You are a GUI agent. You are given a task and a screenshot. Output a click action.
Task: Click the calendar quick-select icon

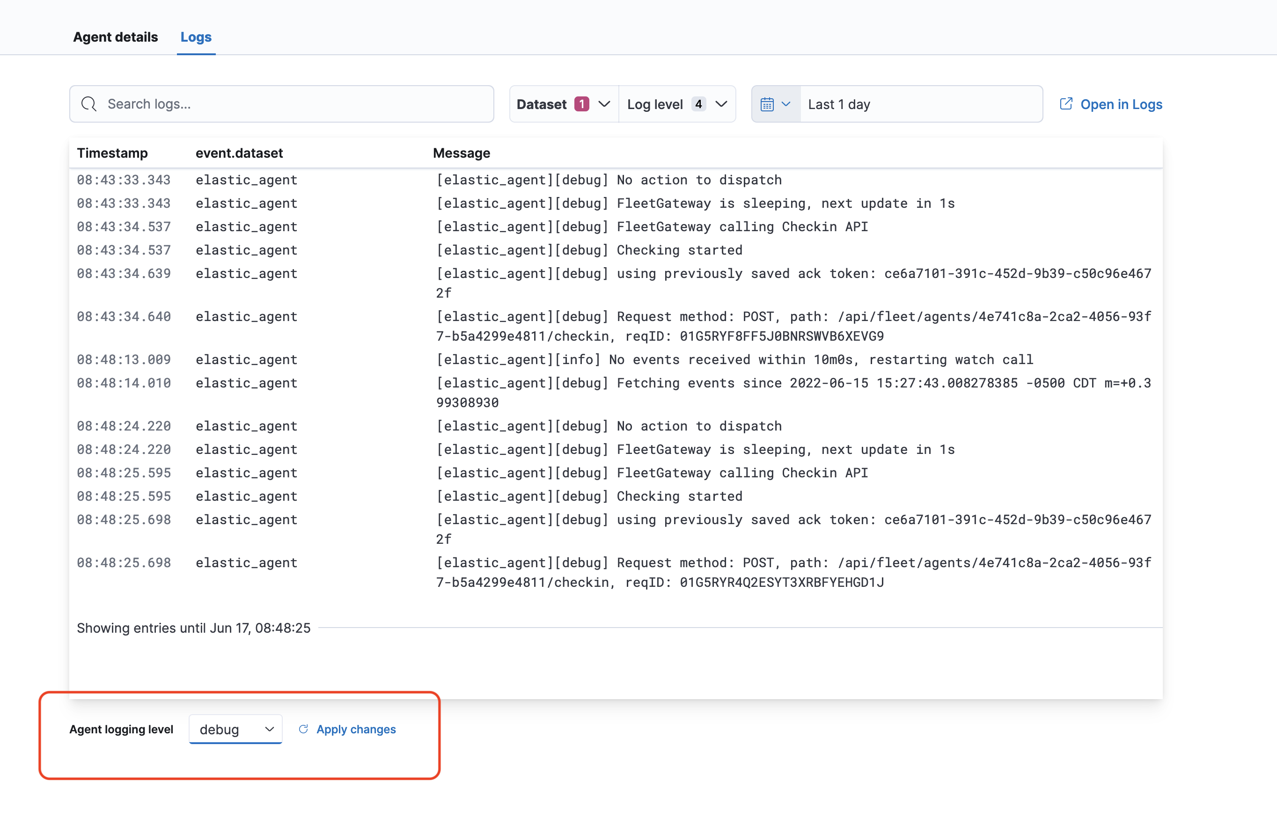[x=767, y=104]
